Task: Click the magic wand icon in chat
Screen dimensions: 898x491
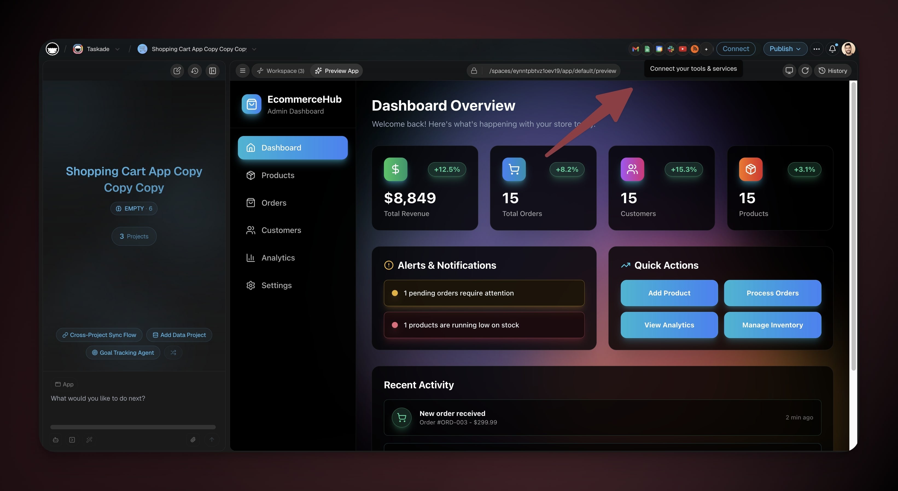Action: pos(89,440)
